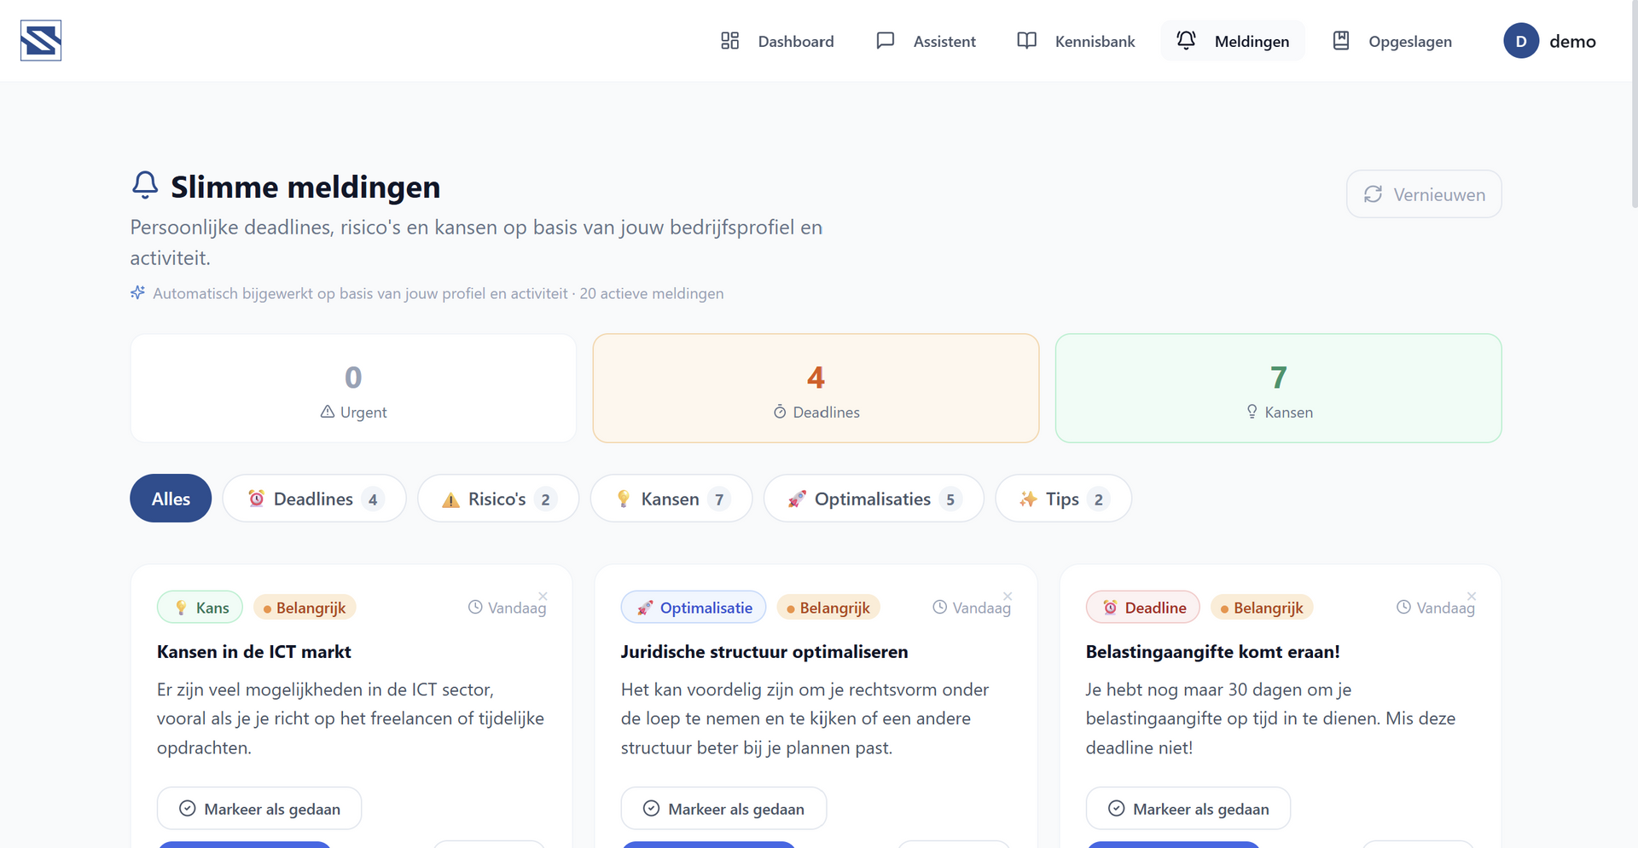Filter by Deadlines chip

click(x=314, y=499)
